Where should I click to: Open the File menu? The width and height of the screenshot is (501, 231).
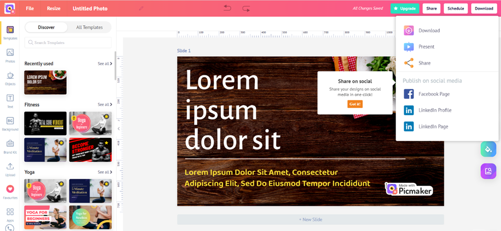point(30,8)
